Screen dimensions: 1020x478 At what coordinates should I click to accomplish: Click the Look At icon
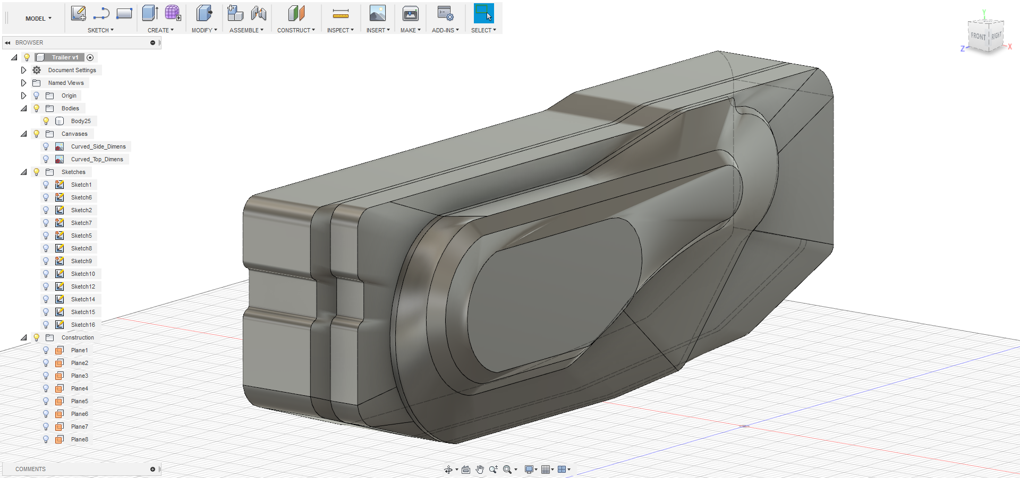tap(466, 470)
